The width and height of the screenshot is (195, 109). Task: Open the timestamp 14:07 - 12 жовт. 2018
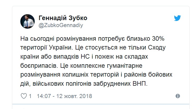[64, 96]
